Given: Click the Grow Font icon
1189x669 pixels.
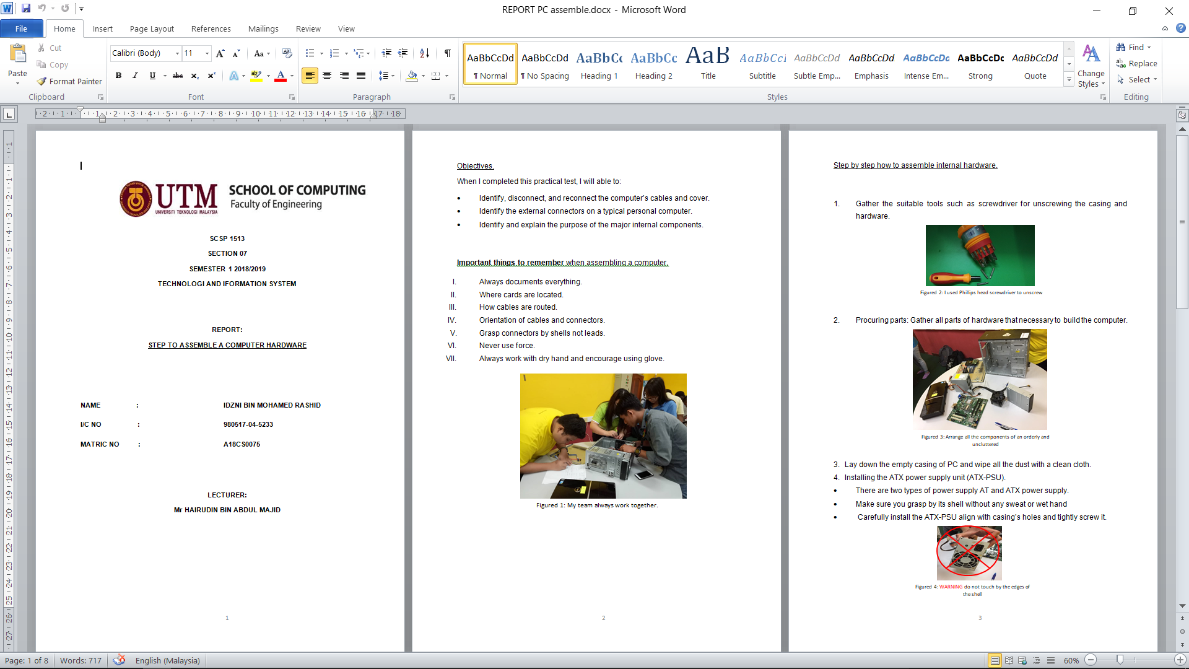Looking at the screenshot, I should (x=220, y=53).
